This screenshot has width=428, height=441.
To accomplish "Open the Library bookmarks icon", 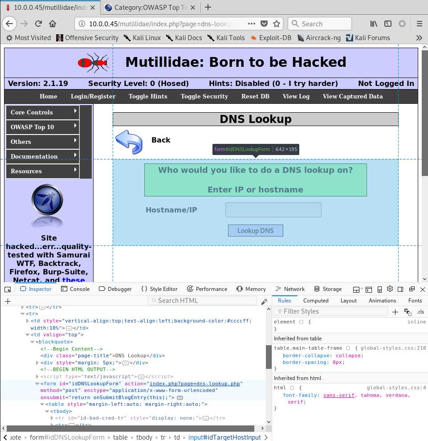I will coord(374,24).
